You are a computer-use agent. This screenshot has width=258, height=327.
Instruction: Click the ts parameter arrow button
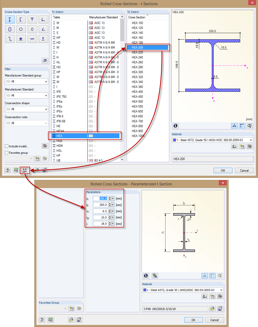pyautogui.click(x=113, y=211)
